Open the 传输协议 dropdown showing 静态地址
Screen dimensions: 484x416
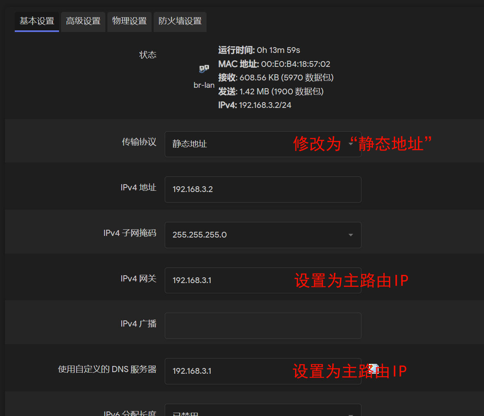coord(262,144)
